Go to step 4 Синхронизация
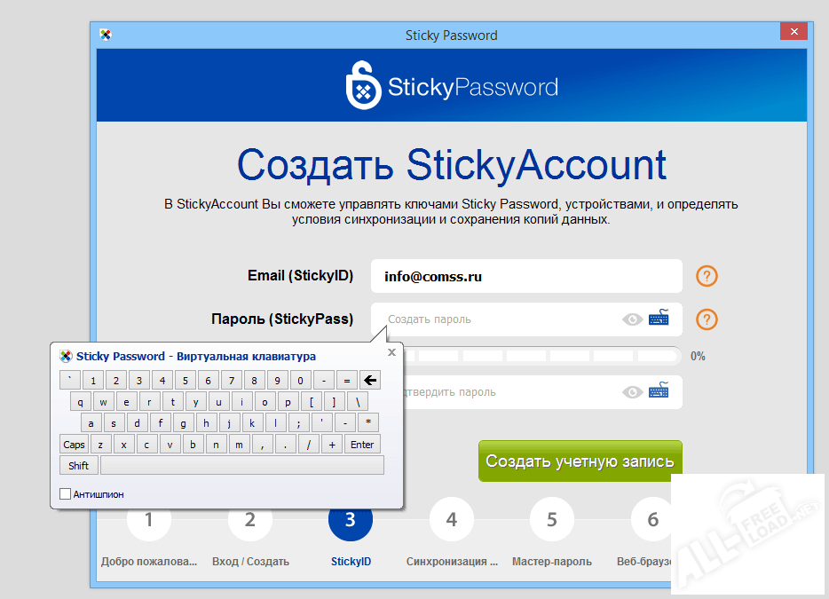The width and height of the screenshot is (829, 599). [x=452, y=520]
